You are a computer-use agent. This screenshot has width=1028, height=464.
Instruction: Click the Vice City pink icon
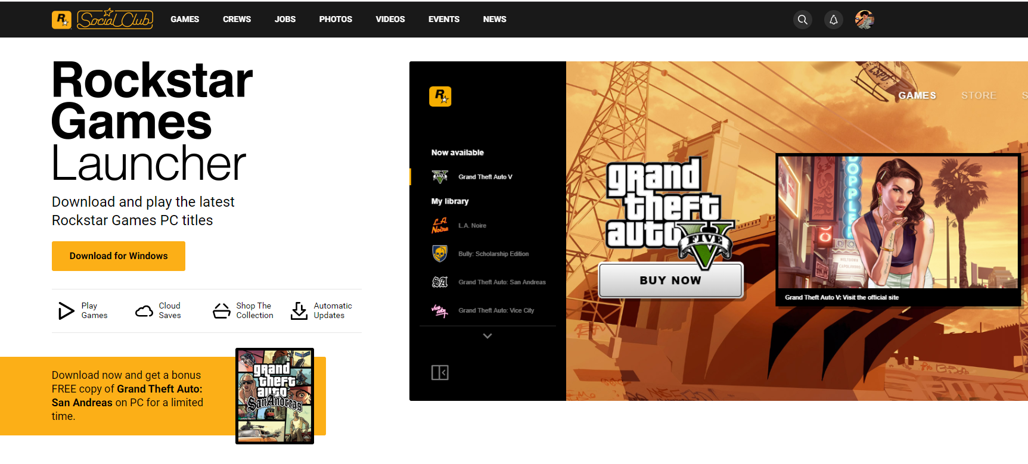pyautogui.click(x=440, y=310)
